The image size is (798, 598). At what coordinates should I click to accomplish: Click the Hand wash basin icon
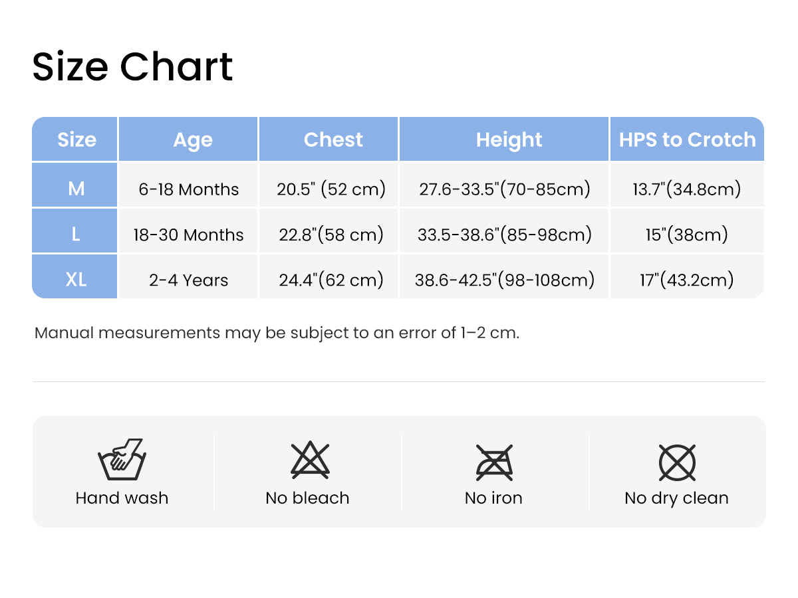(x=122, y=459)
